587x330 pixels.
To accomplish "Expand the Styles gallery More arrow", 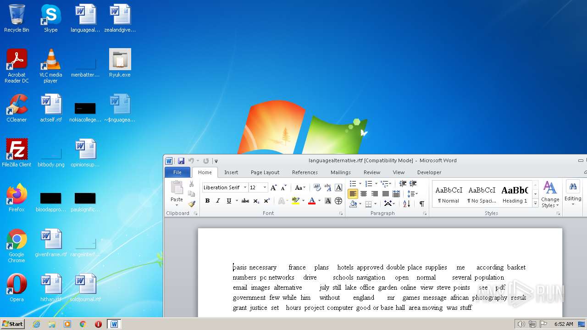I will pos(535,203).
